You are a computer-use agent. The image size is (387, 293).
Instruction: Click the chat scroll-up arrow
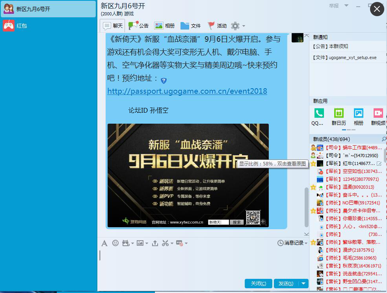307,36
